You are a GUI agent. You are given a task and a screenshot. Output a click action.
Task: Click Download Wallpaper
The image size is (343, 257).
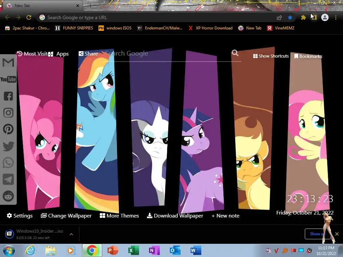(175, 216)
